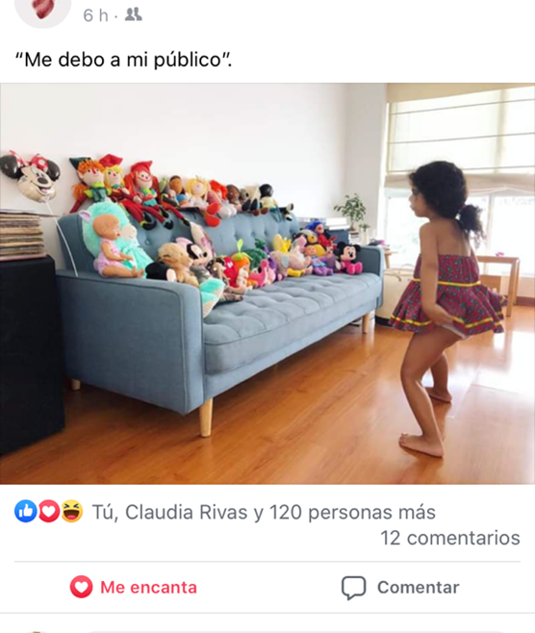The width and height of the screenshot is (535, 633).
Task: Toggle the "Me encanta" reaction off
Action: [133, 587]
